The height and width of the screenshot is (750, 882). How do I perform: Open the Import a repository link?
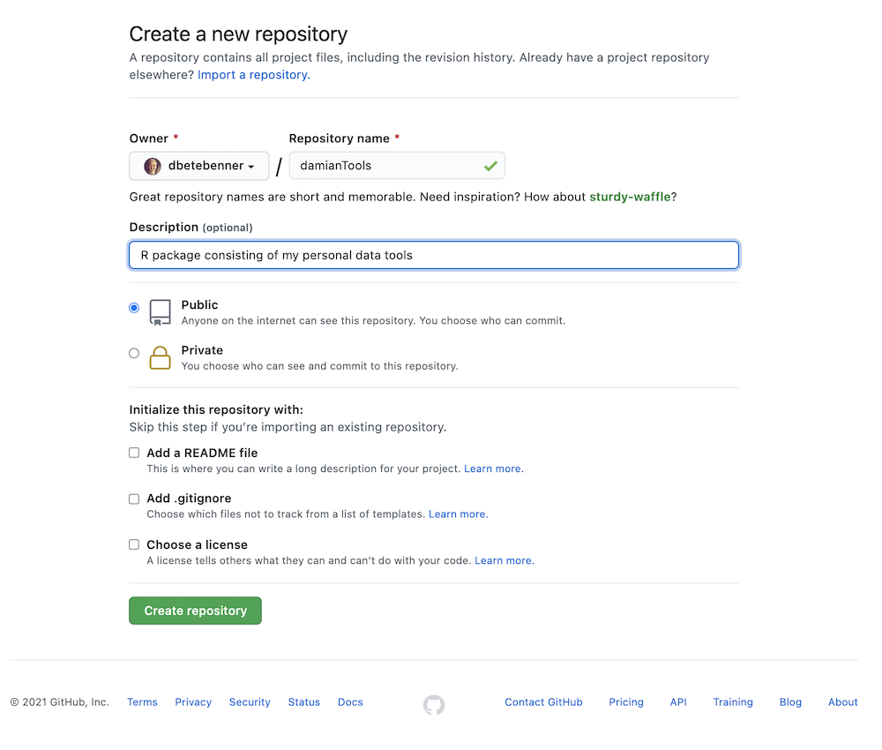click(x=253, y=75)
